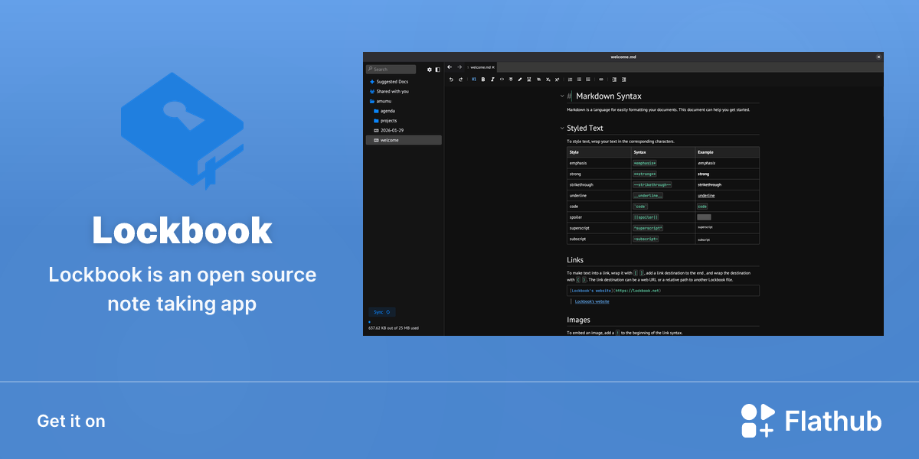Viewport: 919px width, 459px height.
Task: Select the welcome document in the file tree
Action: pyautogui.click(x=404, y=140)
